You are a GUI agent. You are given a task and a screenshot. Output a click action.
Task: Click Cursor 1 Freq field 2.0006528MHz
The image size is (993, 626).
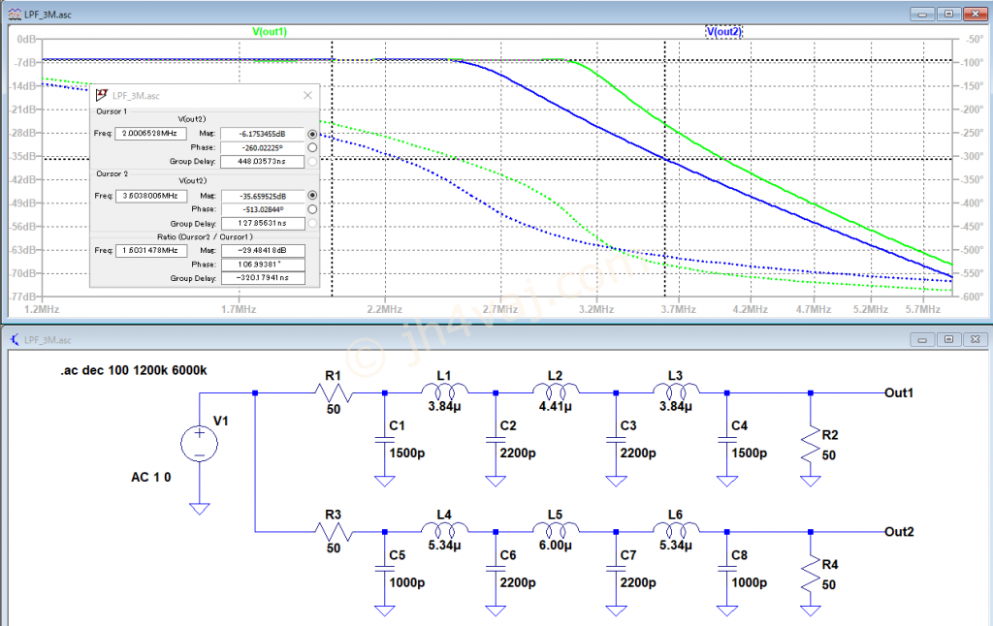150,134
